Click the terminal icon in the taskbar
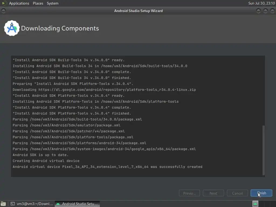Viewport: 276px width, 207px height. coord(13,204)
